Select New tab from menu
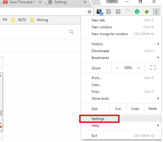163x142 pixels. coord(121,20)
